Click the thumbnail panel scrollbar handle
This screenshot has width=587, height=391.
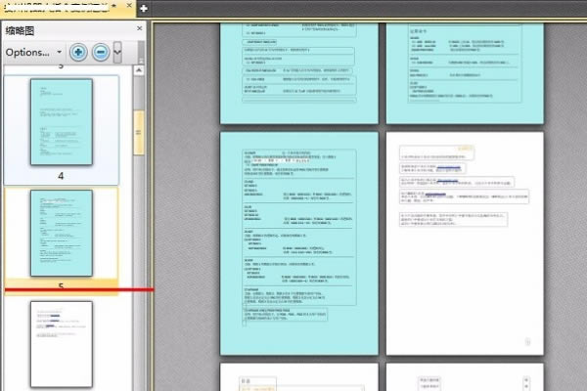139,133
